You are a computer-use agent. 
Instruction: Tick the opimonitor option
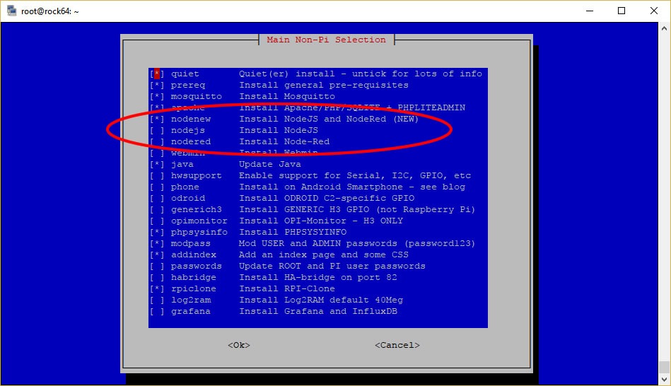click(157, 221)
